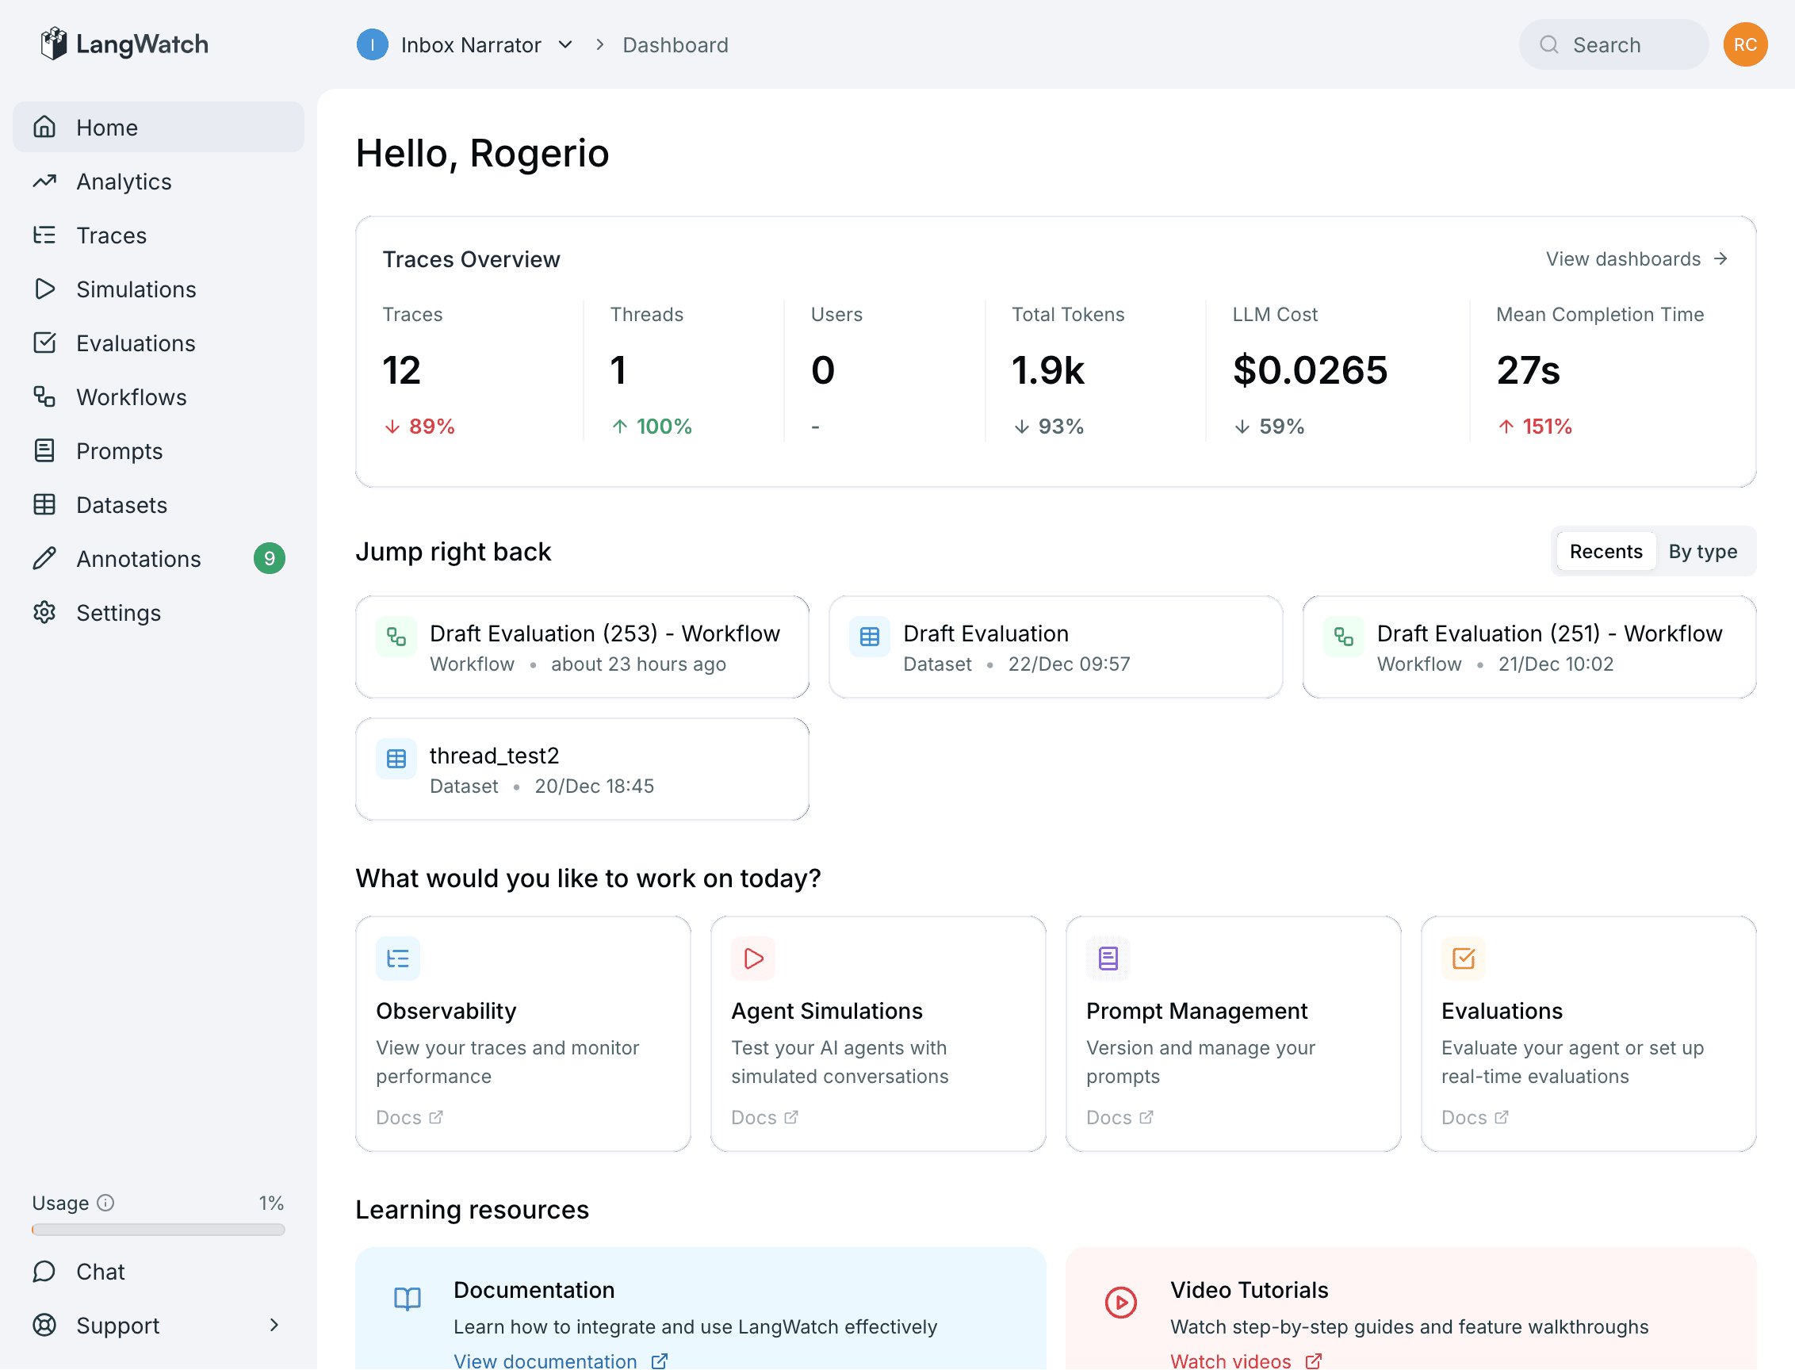
Task: Select the Simulations icon in the sidebar
Action: click(45, 289)
